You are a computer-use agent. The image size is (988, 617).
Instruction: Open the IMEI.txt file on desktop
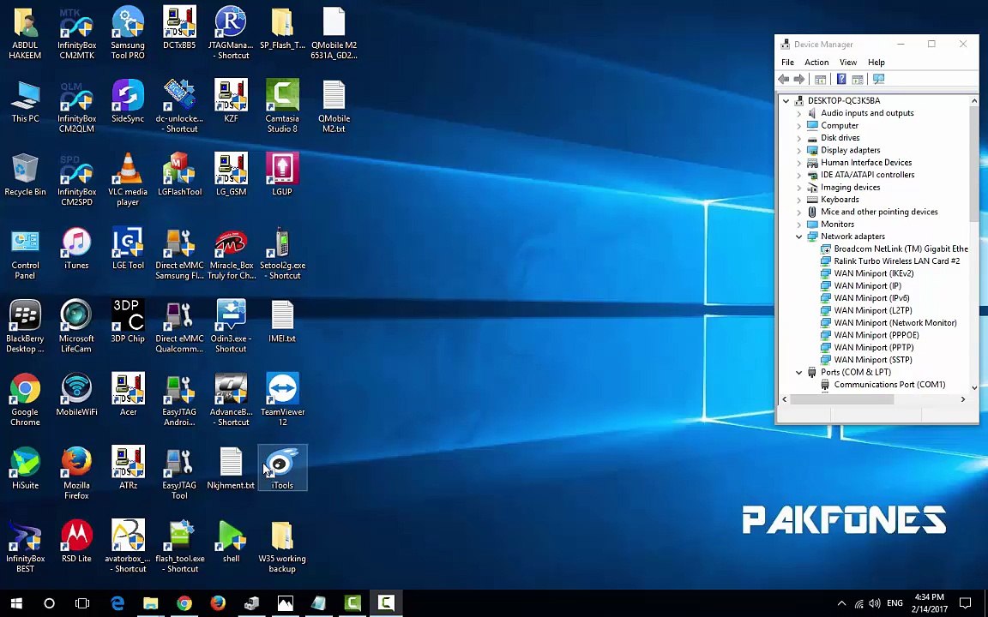(x=282, y=320)
